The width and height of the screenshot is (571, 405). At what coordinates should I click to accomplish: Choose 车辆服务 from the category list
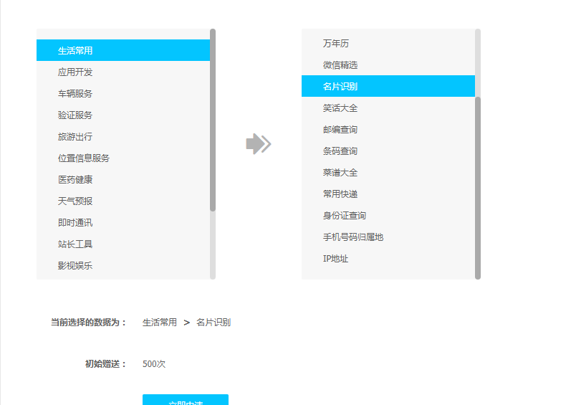point(75,94)
